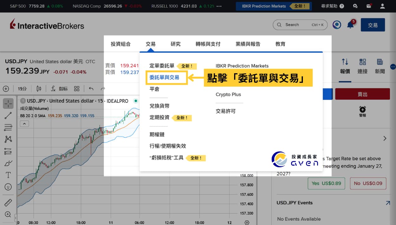
Task: Switch to the 新聞 tab
Action: tap(380, 66)
